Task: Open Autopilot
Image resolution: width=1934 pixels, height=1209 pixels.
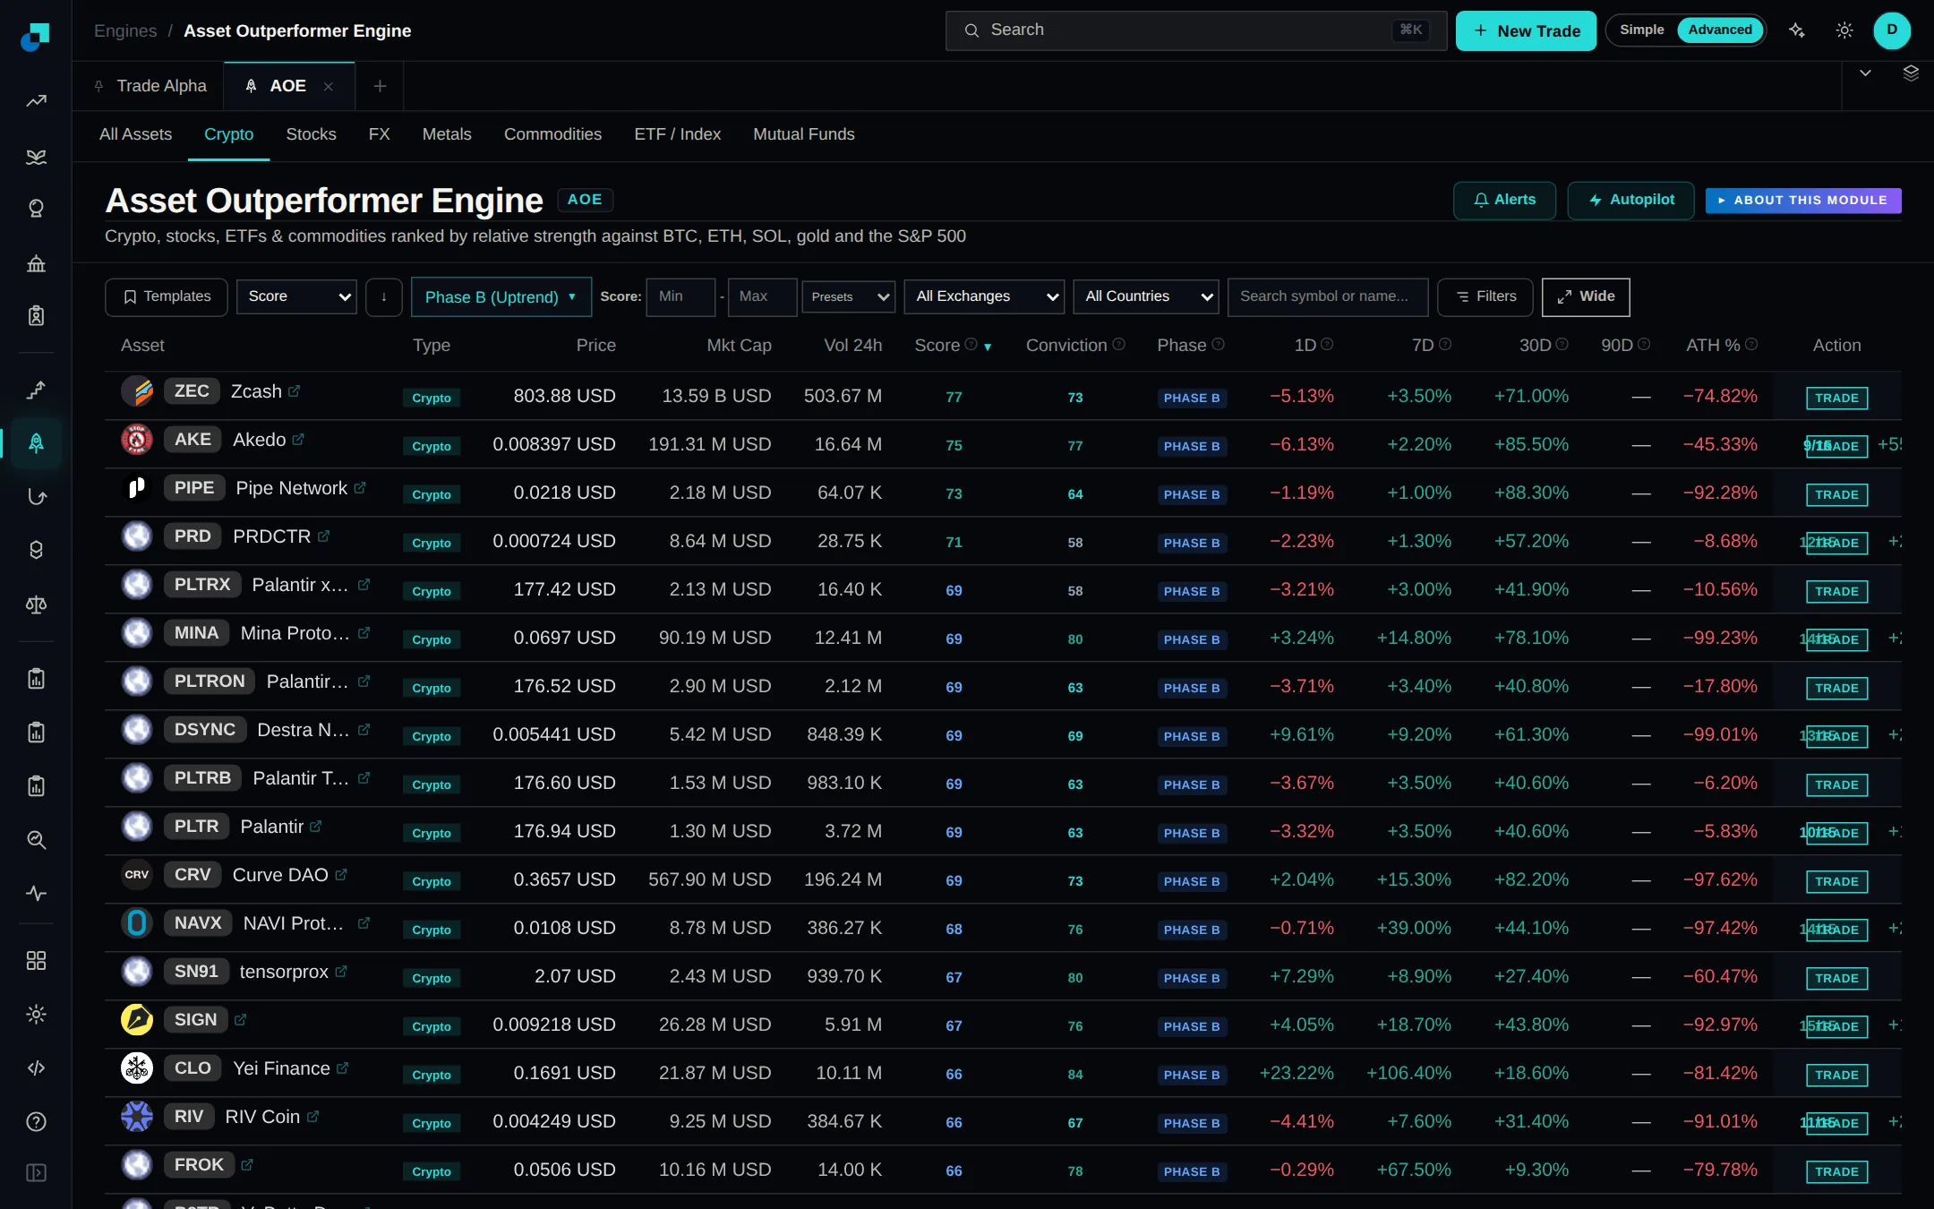Action: [x=1630, y=200]
